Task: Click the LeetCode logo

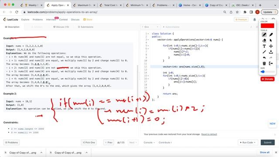Action: pyautogui.click(x=10, y=19)
